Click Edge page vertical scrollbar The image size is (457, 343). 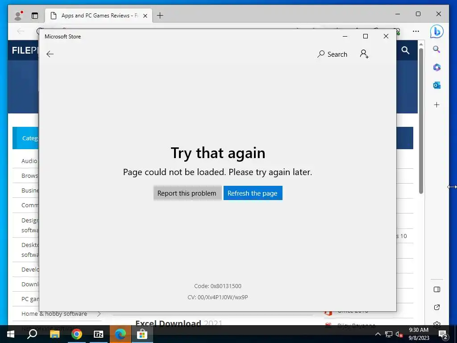point(421,121)
